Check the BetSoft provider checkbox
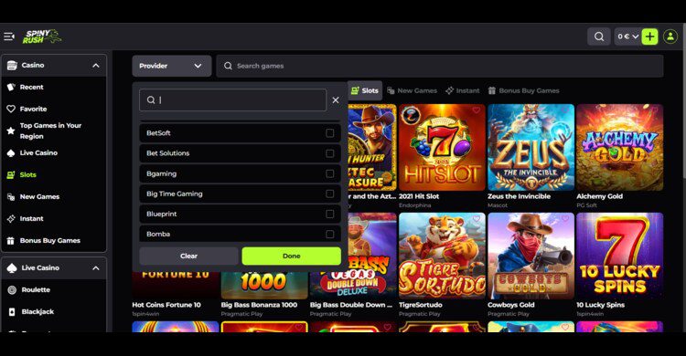The image size is (686, 356). (x=330, y=133)
